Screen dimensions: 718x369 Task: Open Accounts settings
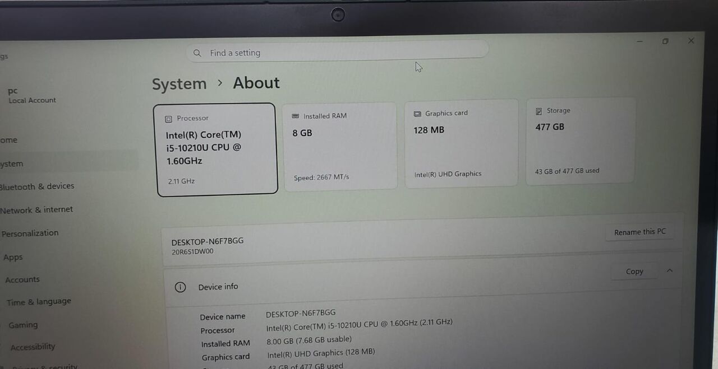(22, 279)
